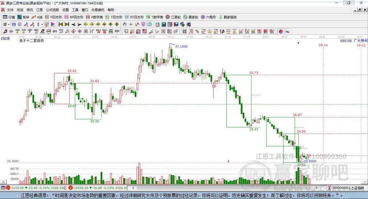Switch to the K线 candlestick chart view

[x=37, y=17]
